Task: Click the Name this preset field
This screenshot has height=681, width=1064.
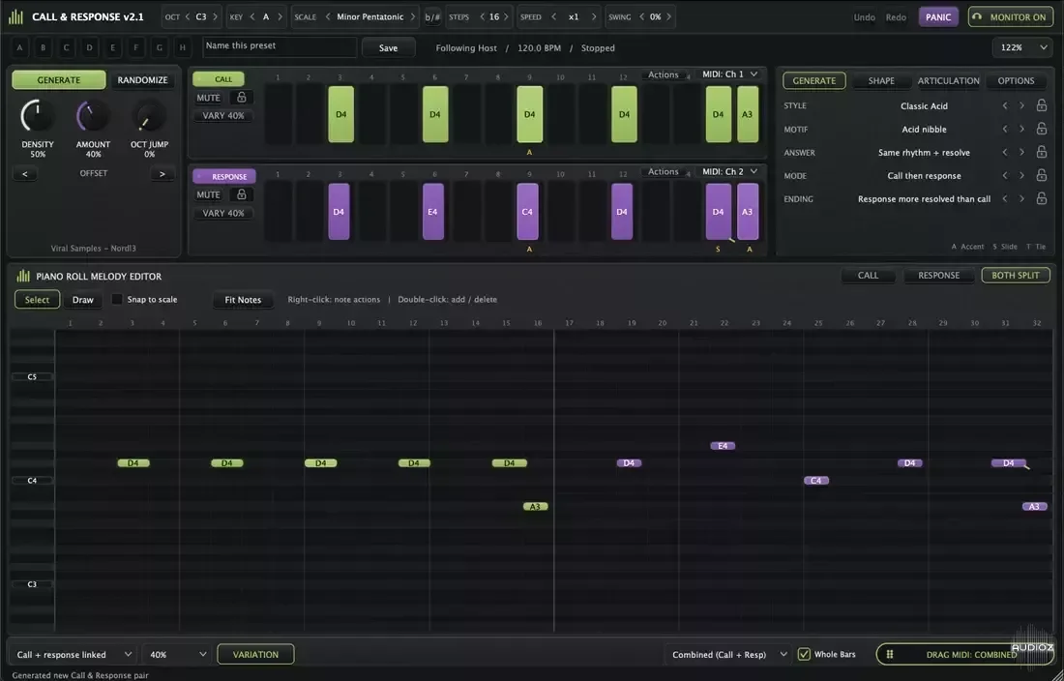Action: 280,46
